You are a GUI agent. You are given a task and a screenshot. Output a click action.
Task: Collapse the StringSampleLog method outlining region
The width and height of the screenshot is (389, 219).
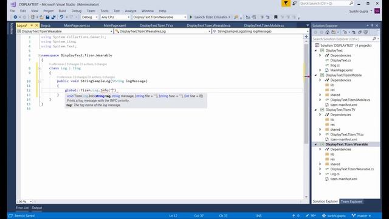(39, 81)
